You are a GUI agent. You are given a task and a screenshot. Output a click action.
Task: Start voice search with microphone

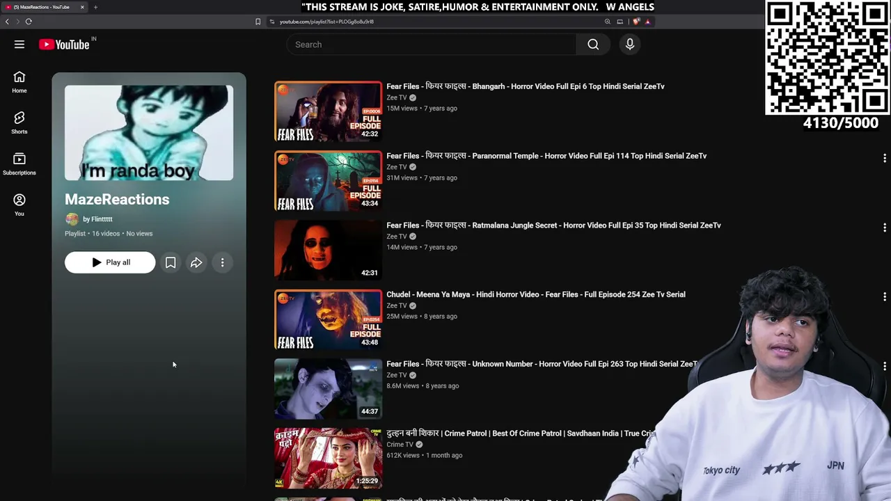pos(630,45)
